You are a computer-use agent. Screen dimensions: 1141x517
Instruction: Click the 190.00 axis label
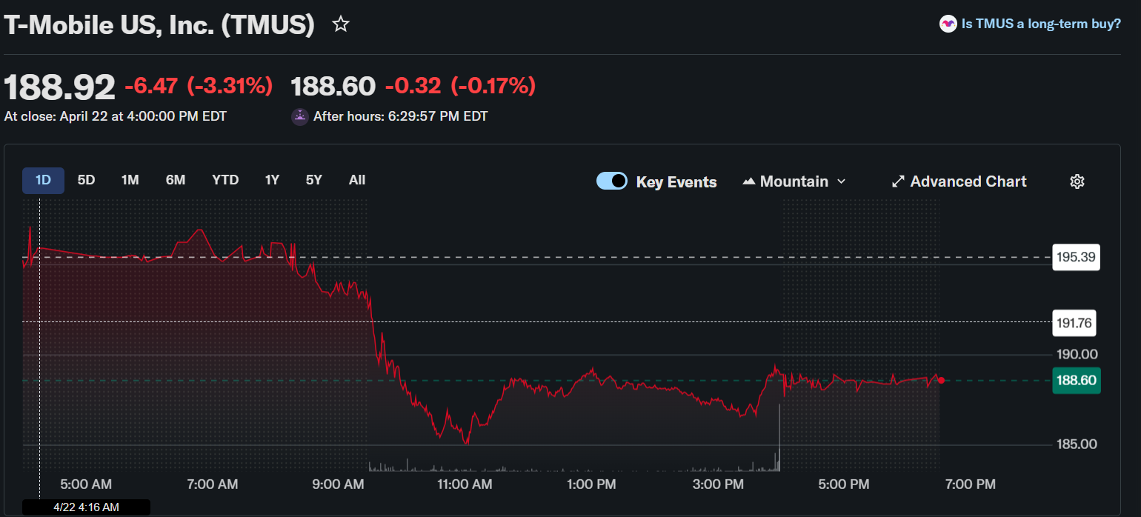(x=1077, y=354)
